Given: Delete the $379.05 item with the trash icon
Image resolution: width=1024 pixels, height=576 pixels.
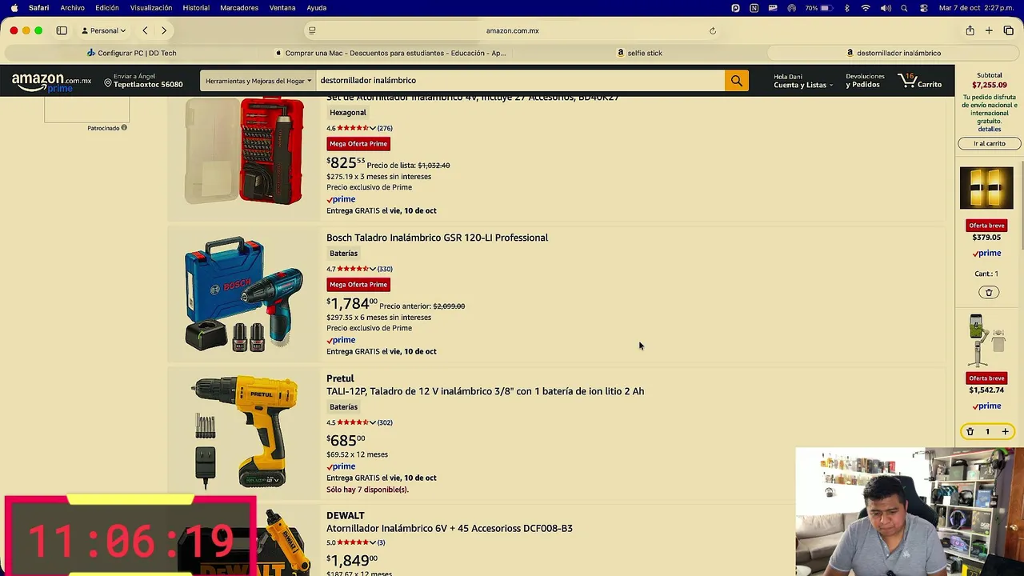Looking at the screenshot, I should coord(989,293).
